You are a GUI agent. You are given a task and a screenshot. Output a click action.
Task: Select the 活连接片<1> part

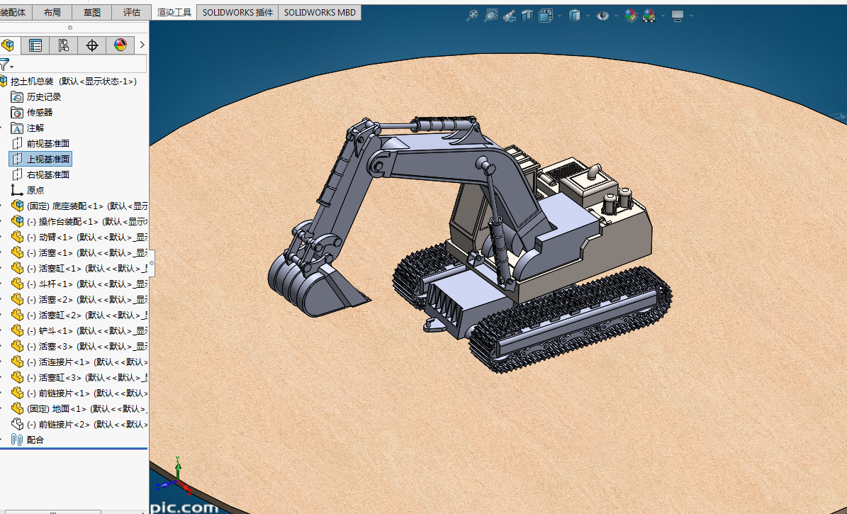coord(79,362)
